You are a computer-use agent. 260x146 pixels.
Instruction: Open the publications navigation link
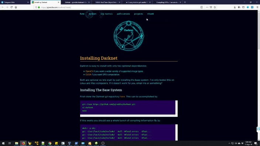[x=123, y=14]
